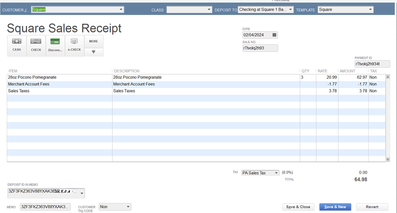Choose the CHECK payment method icon

36,45
